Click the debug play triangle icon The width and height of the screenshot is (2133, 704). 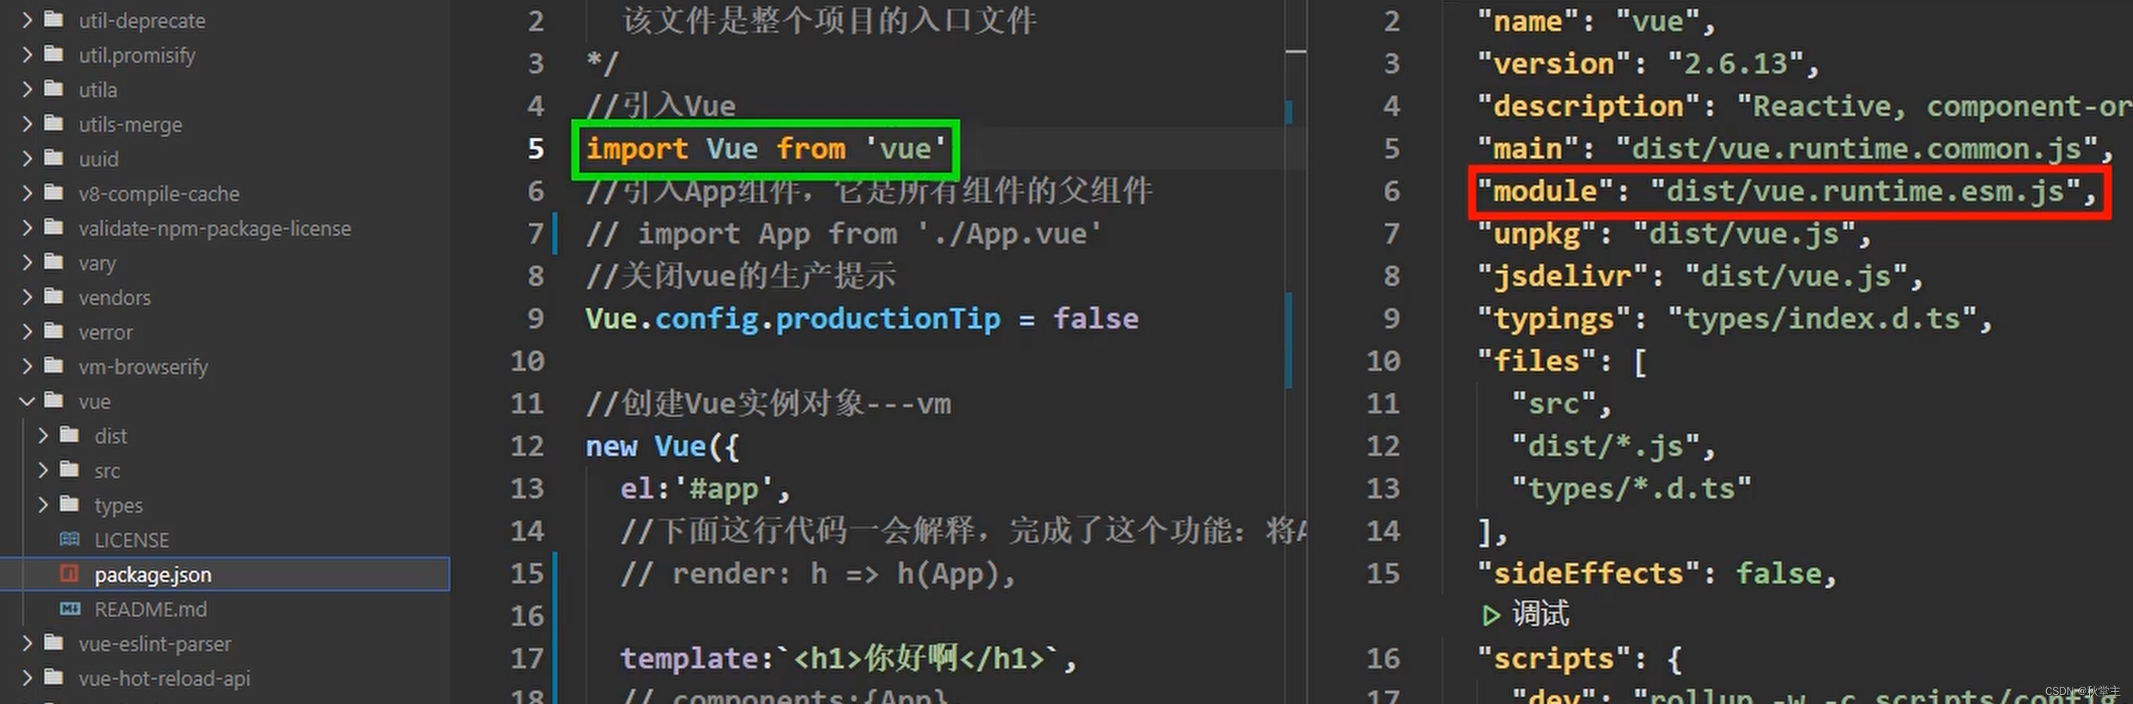pos(1490,616)
